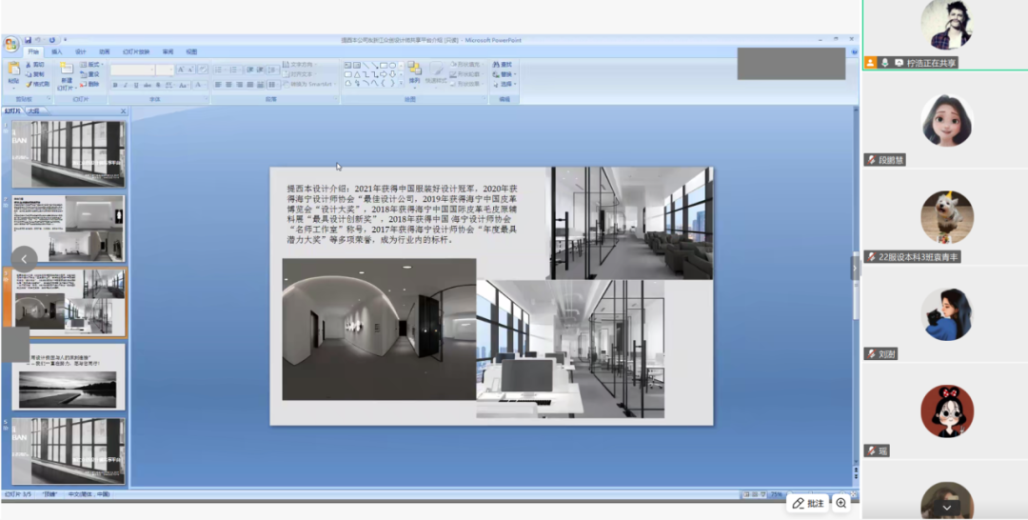Click the zoom magnifier icon beside 批注
Viewport: 1028px width, 520px height.
(x=840, y=503)
